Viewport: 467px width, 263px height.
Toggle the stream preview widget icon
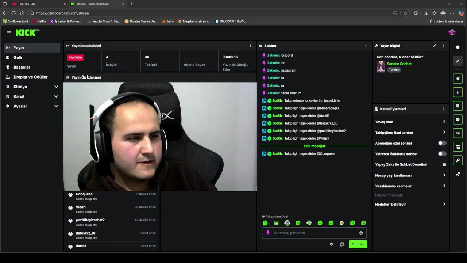pos(458,79)
